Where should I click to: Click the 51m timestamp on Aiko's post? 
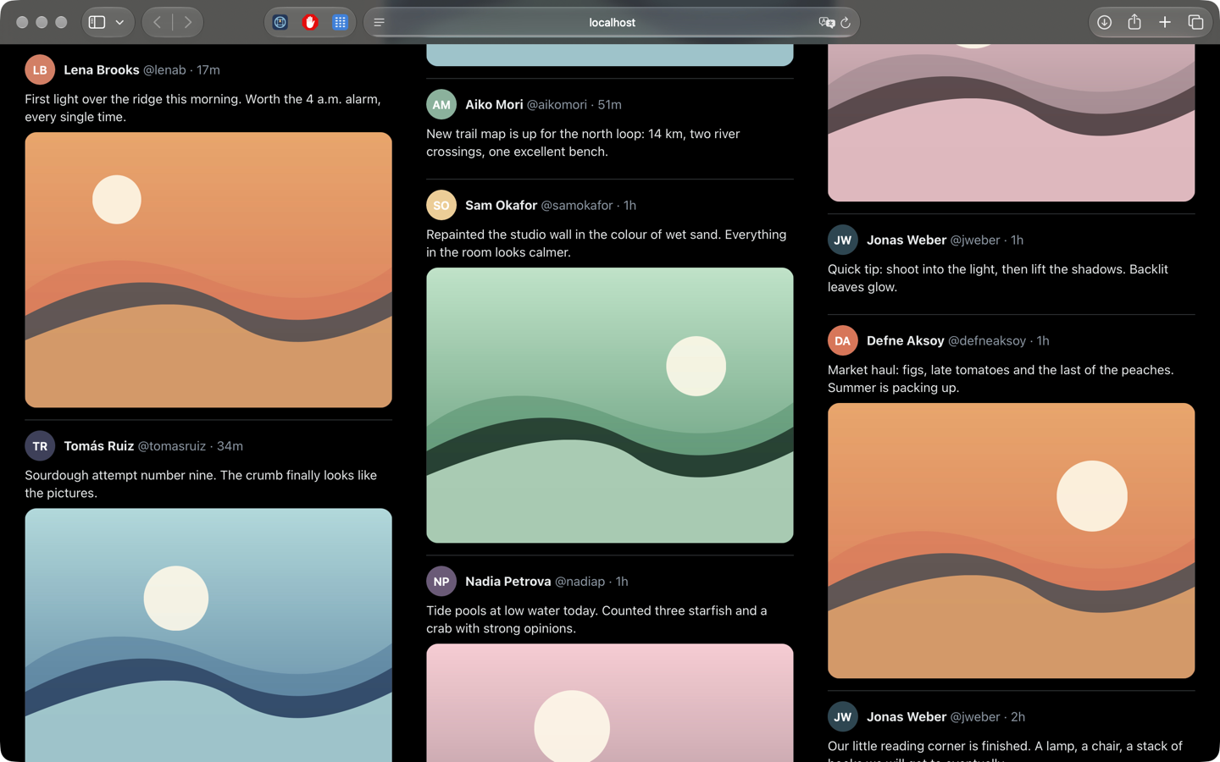point(609,105)
